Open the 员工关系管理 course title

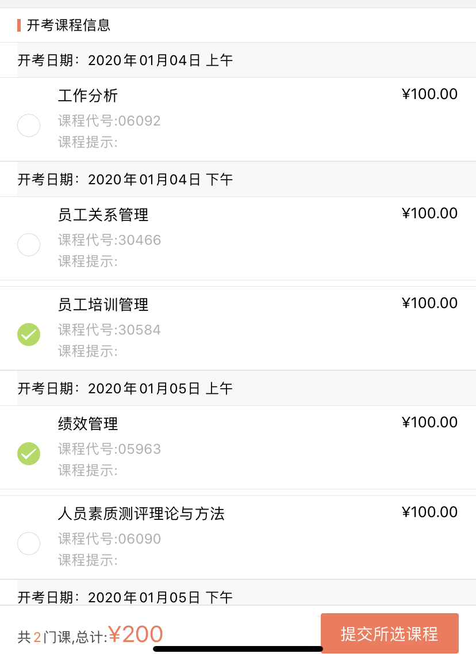103,215
